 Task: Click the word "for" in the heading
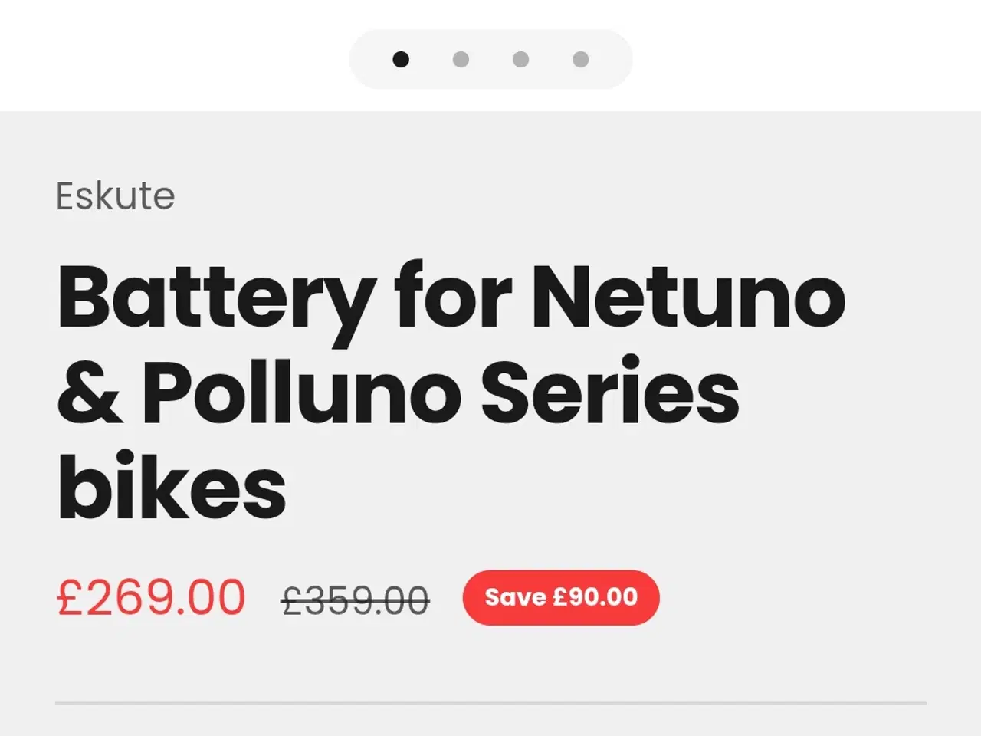452,297
